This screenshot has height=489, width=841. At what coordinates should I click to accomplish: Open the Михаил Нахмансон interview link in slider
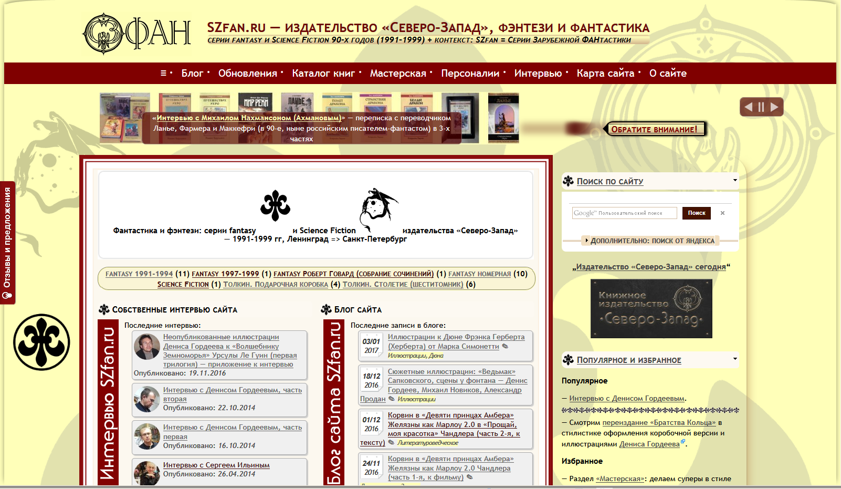249,118
